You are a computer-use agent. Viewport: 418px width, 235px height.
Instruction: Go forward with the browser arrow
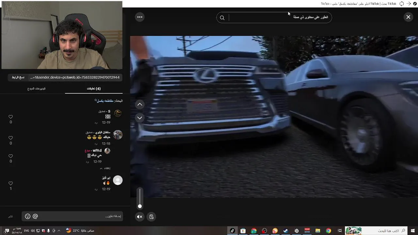coord(408,4)
